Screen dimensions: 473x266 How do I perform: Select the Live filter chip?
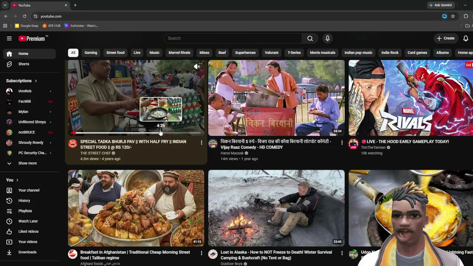coord(137,52)
